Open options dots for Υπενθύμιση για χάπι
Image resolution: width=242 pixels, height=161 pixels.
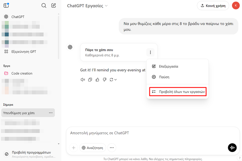click(51, 113)
